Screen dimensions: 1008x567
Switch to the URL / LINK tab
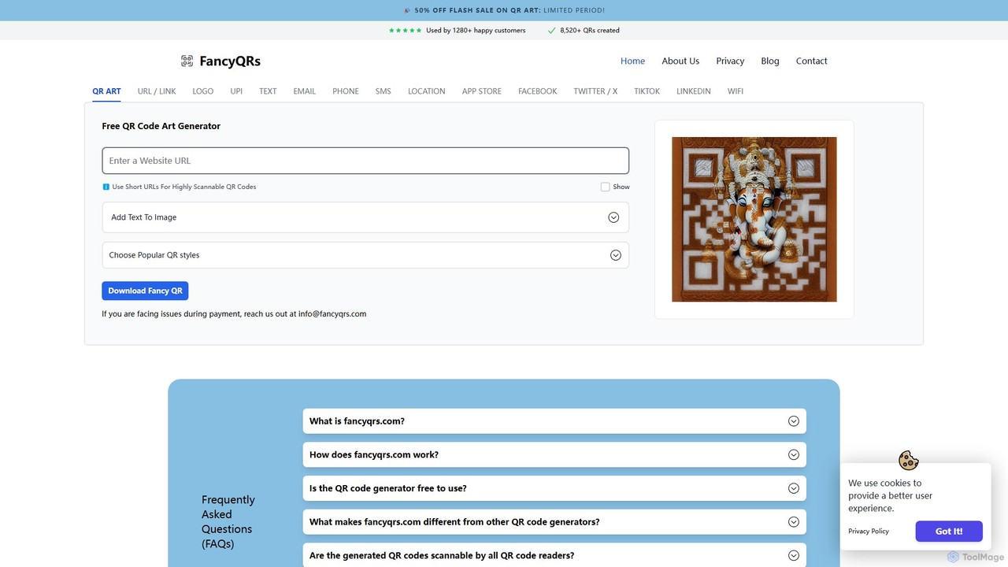pyautogui.click(x=157, y=91)
